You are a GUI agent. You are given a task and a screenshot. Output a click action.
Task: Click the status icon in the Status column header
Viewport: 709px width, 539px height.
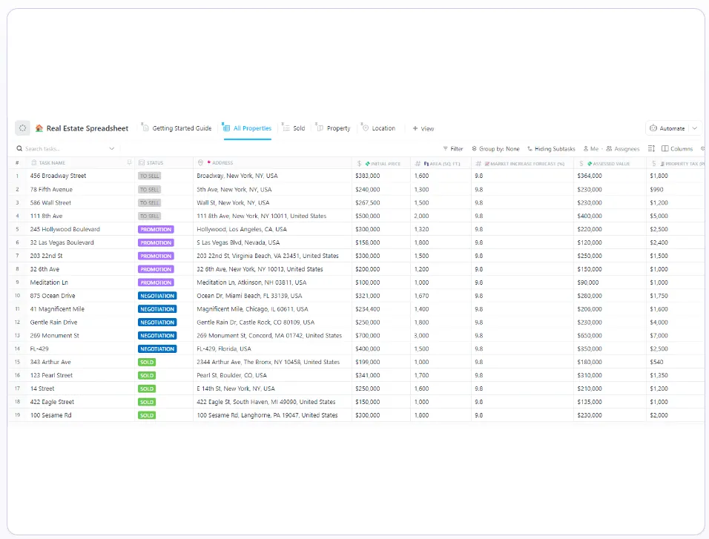pyautogui.click(x=142, y=163)
